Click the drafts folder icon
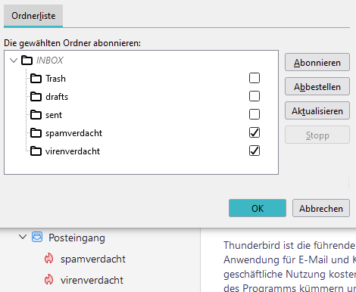This screenshot has height=292, width=356. (36, 97)
